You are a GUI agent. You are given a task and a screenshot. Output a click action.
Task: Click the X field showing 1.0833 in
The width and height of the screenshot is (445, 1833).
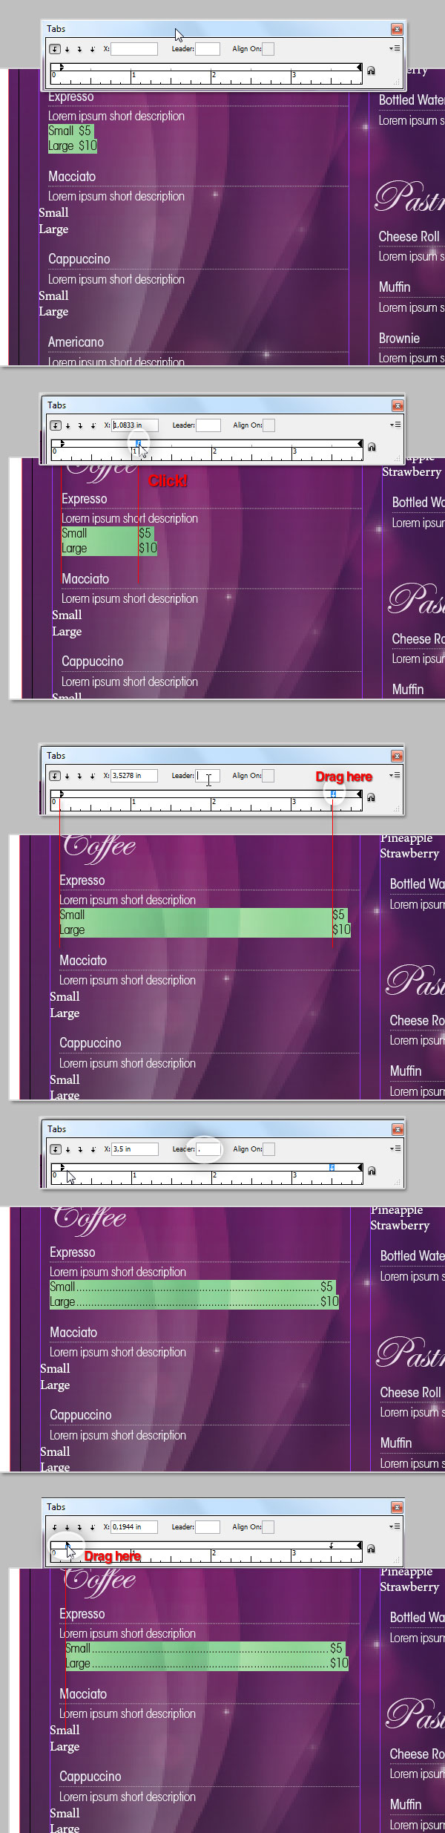tap(135, 425)
